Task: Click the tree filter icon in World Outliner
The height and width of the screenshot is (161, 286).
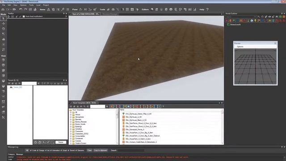Action: [234, 21]
